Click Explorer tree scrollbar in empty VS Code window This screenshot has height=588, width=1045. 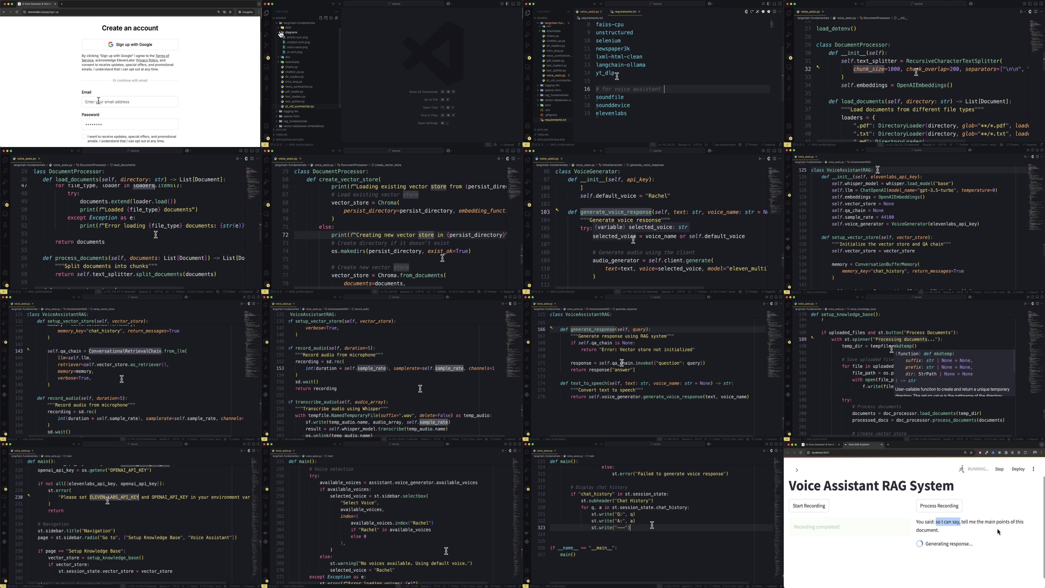tap(340, 67)
